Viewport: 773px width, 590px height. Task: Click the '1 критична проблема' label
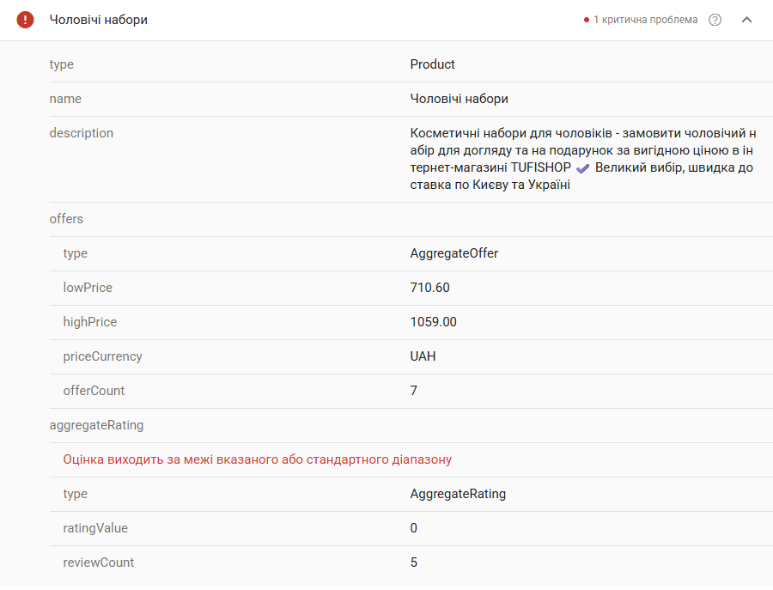(x=645, y=20)
